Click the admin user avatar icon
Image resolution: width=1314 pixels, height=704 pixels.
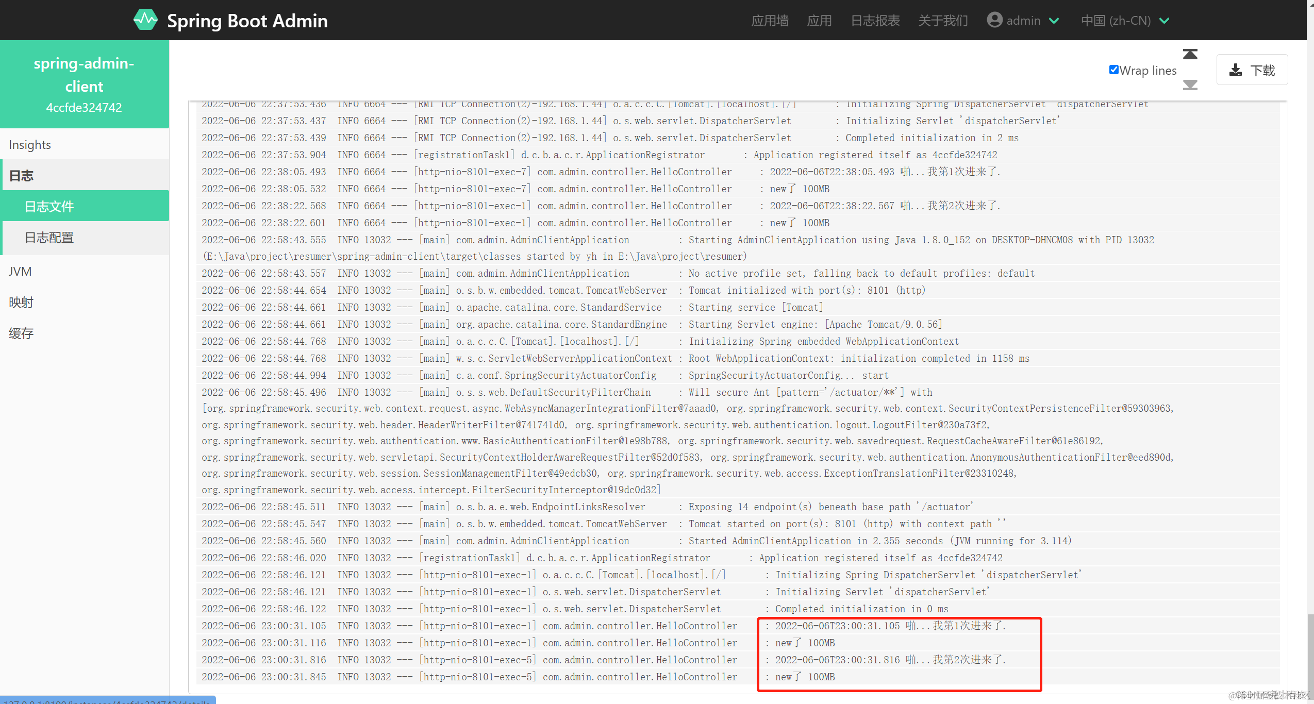click(994, 20)
